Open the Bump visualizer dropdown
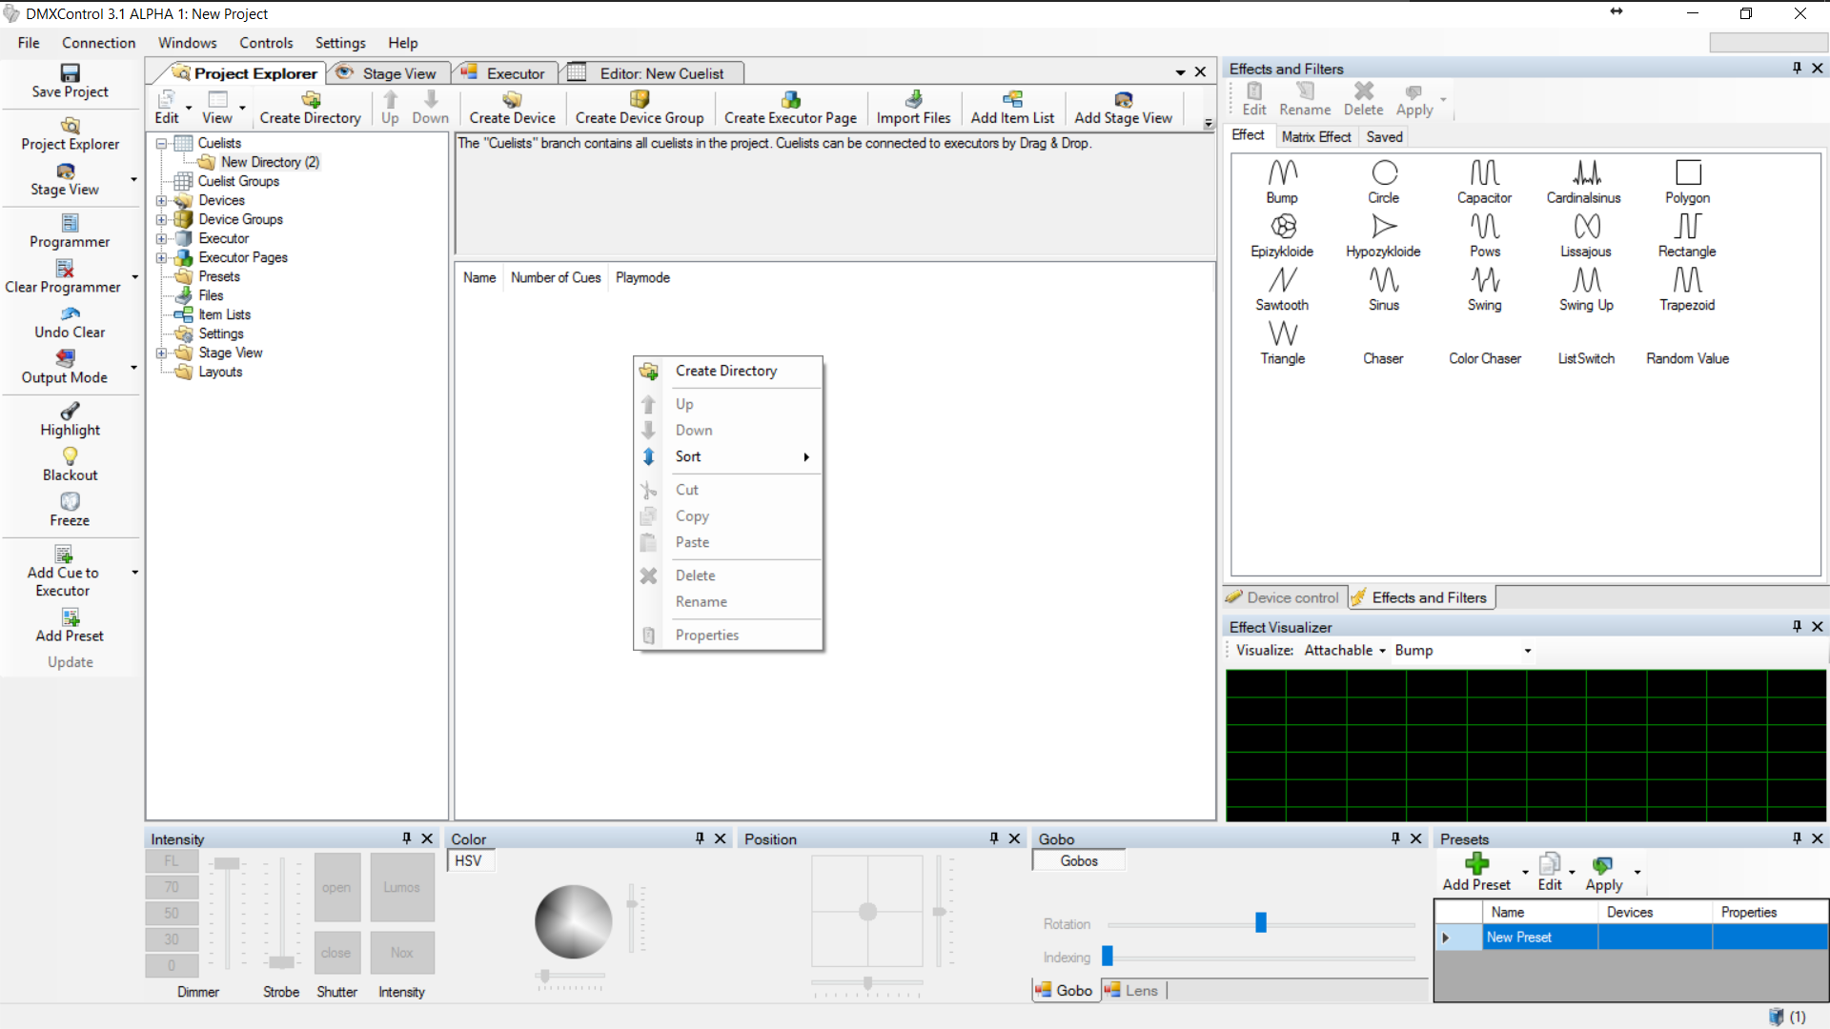 (1527, 651)
